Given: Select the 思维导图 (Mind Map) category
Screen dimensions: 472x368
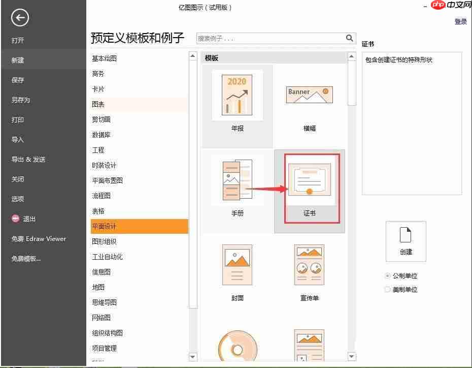Looking at the screenshot, I should [104, 302].
